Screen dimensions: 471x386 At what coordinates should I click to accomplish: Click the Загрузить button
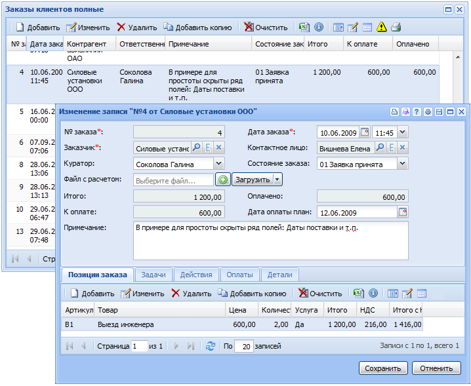[x=253, y=180]
